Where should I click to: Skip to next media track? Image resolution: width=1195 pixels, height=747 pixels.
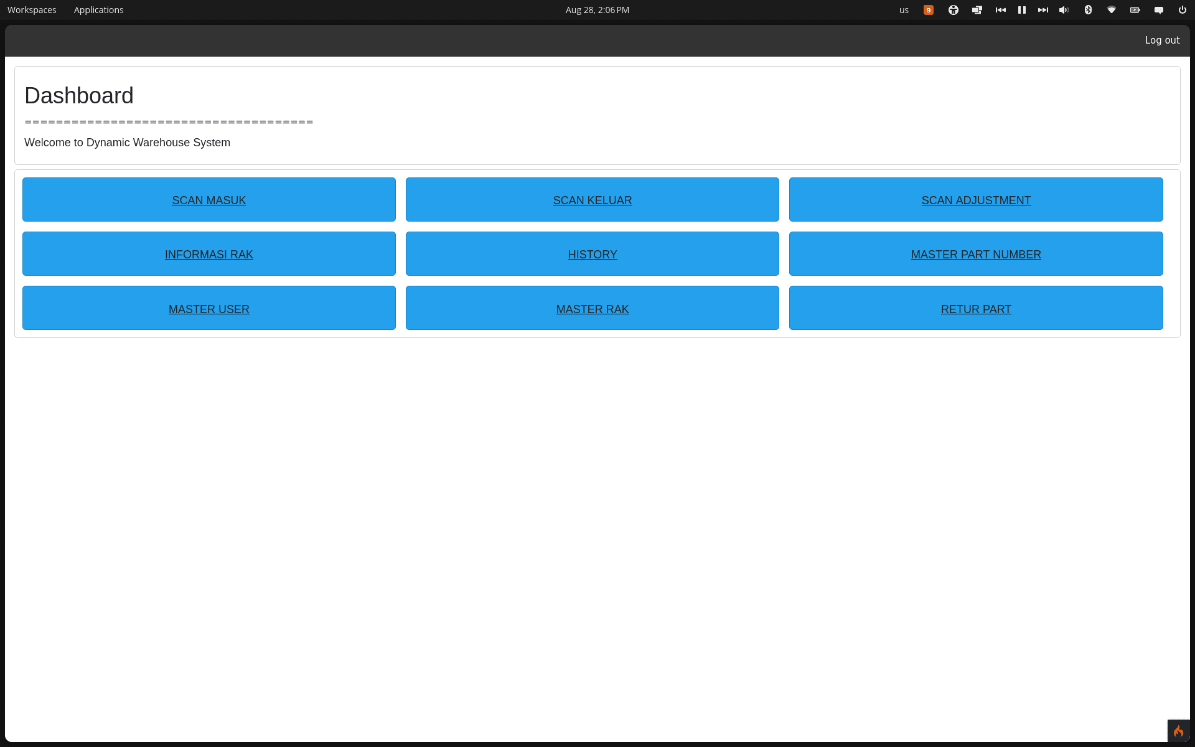coord(1043,10)
